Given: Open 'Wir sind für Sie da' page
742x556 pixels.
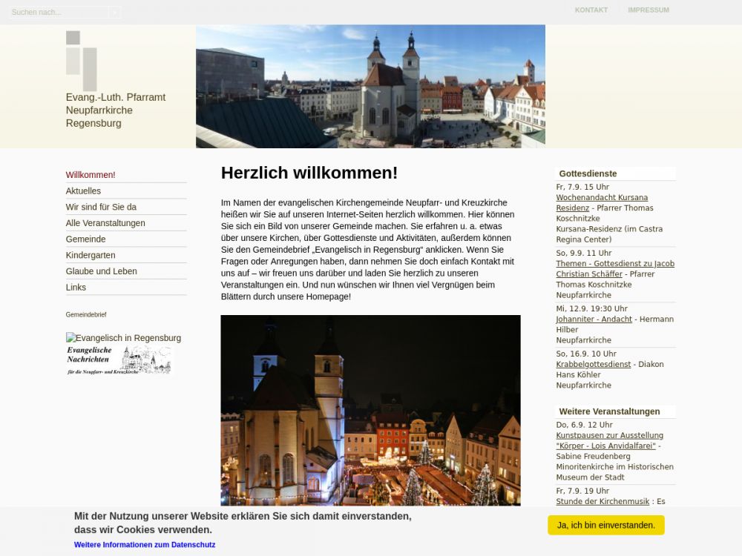Looking at the screenshot, I should pyautogui.click(x=101, y=208).
